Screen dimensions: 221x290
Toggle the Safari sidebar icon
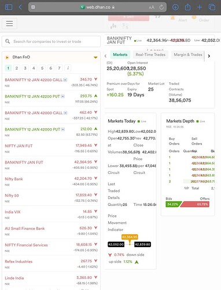[9, 7]
